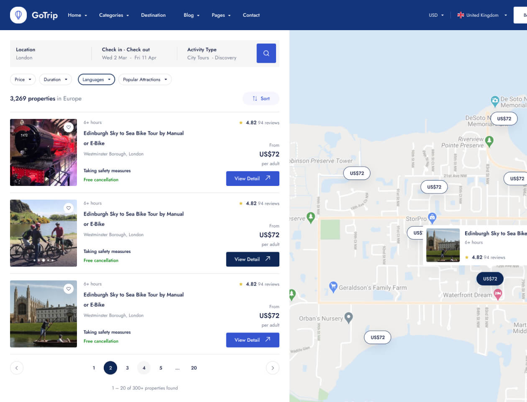Screen dimensions: 527x402
Task: Click the blue search magnifier button
Action: click(x=266, y=53)
